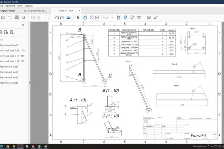Select the highlighter pen tool

tap(156, 18)
